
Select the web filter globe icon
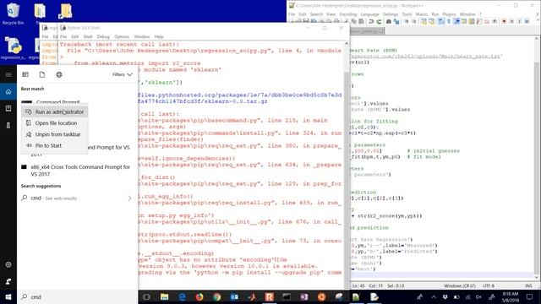click(x=59, y=74)
